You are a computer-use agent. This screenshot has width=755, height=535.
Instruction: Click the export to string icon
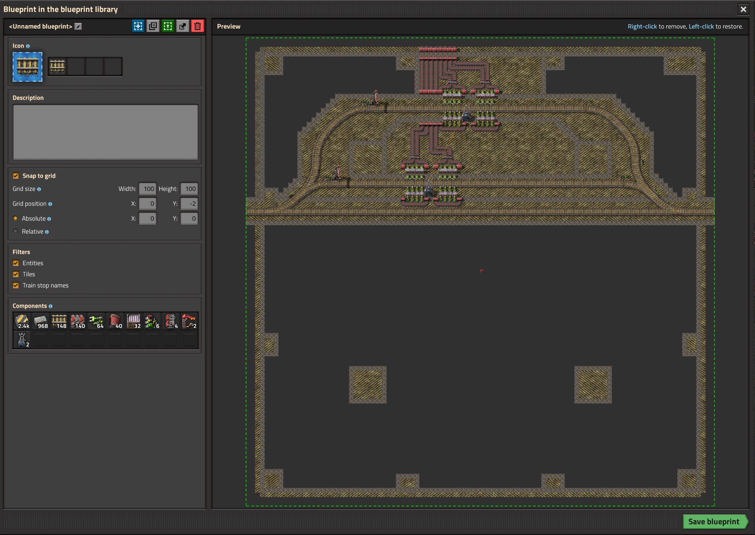click(x=183, y=26)
